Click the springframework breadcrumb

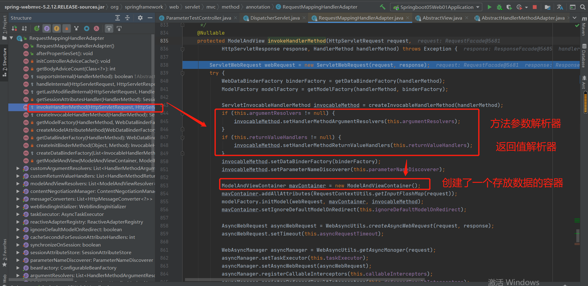coord(144,7)
